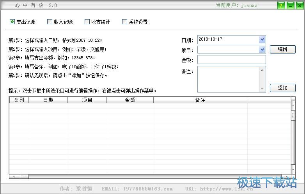
Task: Click the table vertical scroll down arrow
Action: pyautogui.click(x=293, y=169)
